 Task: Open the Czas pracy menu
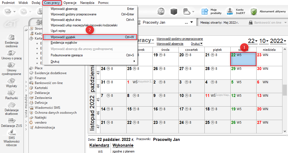52,3
